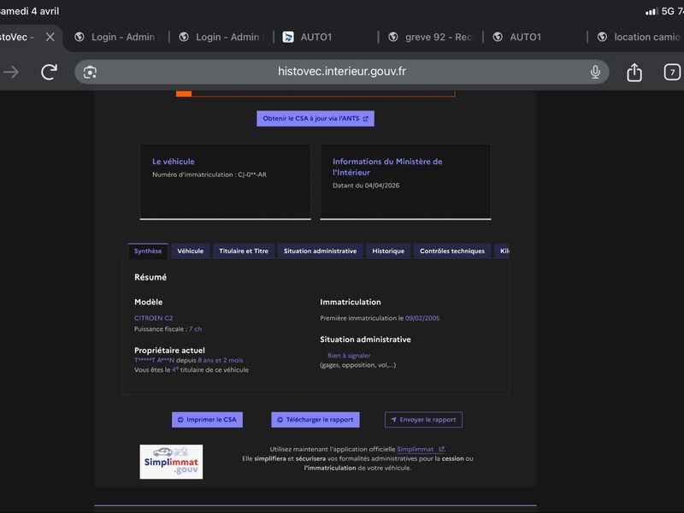The image size is (684, 513).
Task: Click Obtenir le CSA à jour via l'ANTS
Action: tap(315, 119)
